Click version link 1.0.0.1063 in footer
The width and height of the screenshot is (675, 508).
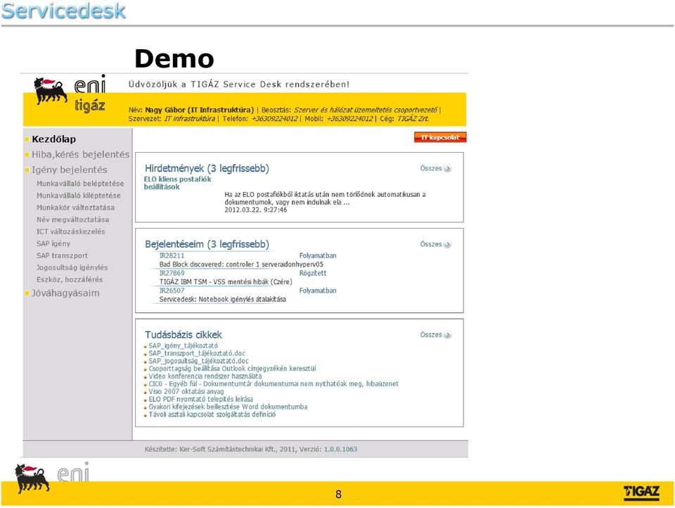point(340,450)
